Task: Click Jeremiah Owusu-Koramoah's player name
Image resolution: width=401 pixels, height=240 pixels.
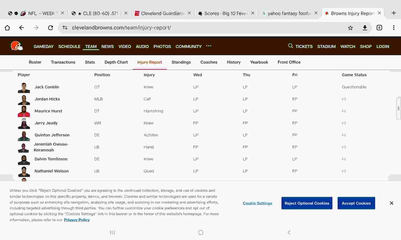Action: tap(51, 147)
